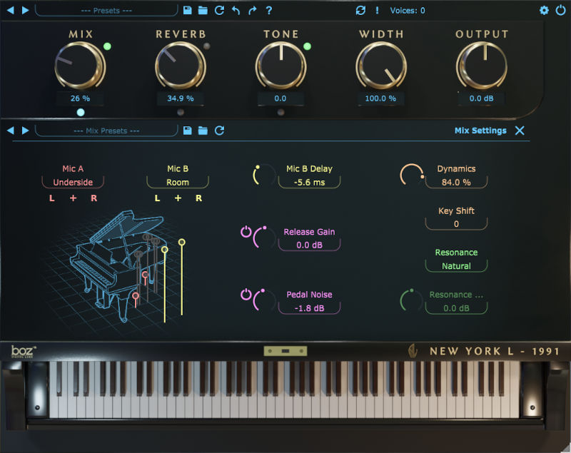Image resolution: width=571 pixels, height=453 pixels.
Task: Close the Mix Settings panel
Action: click(x=520, y=131)
